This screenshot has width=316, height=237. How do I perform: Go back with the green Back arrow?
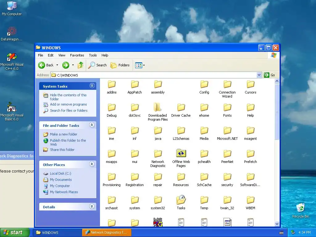pos(46,65)
